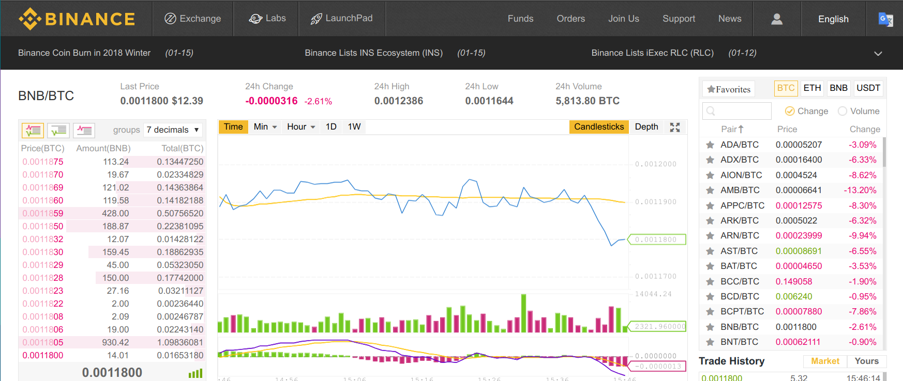Sort pair list by Change column header
The image size is (903, 381).
[865, 129]
